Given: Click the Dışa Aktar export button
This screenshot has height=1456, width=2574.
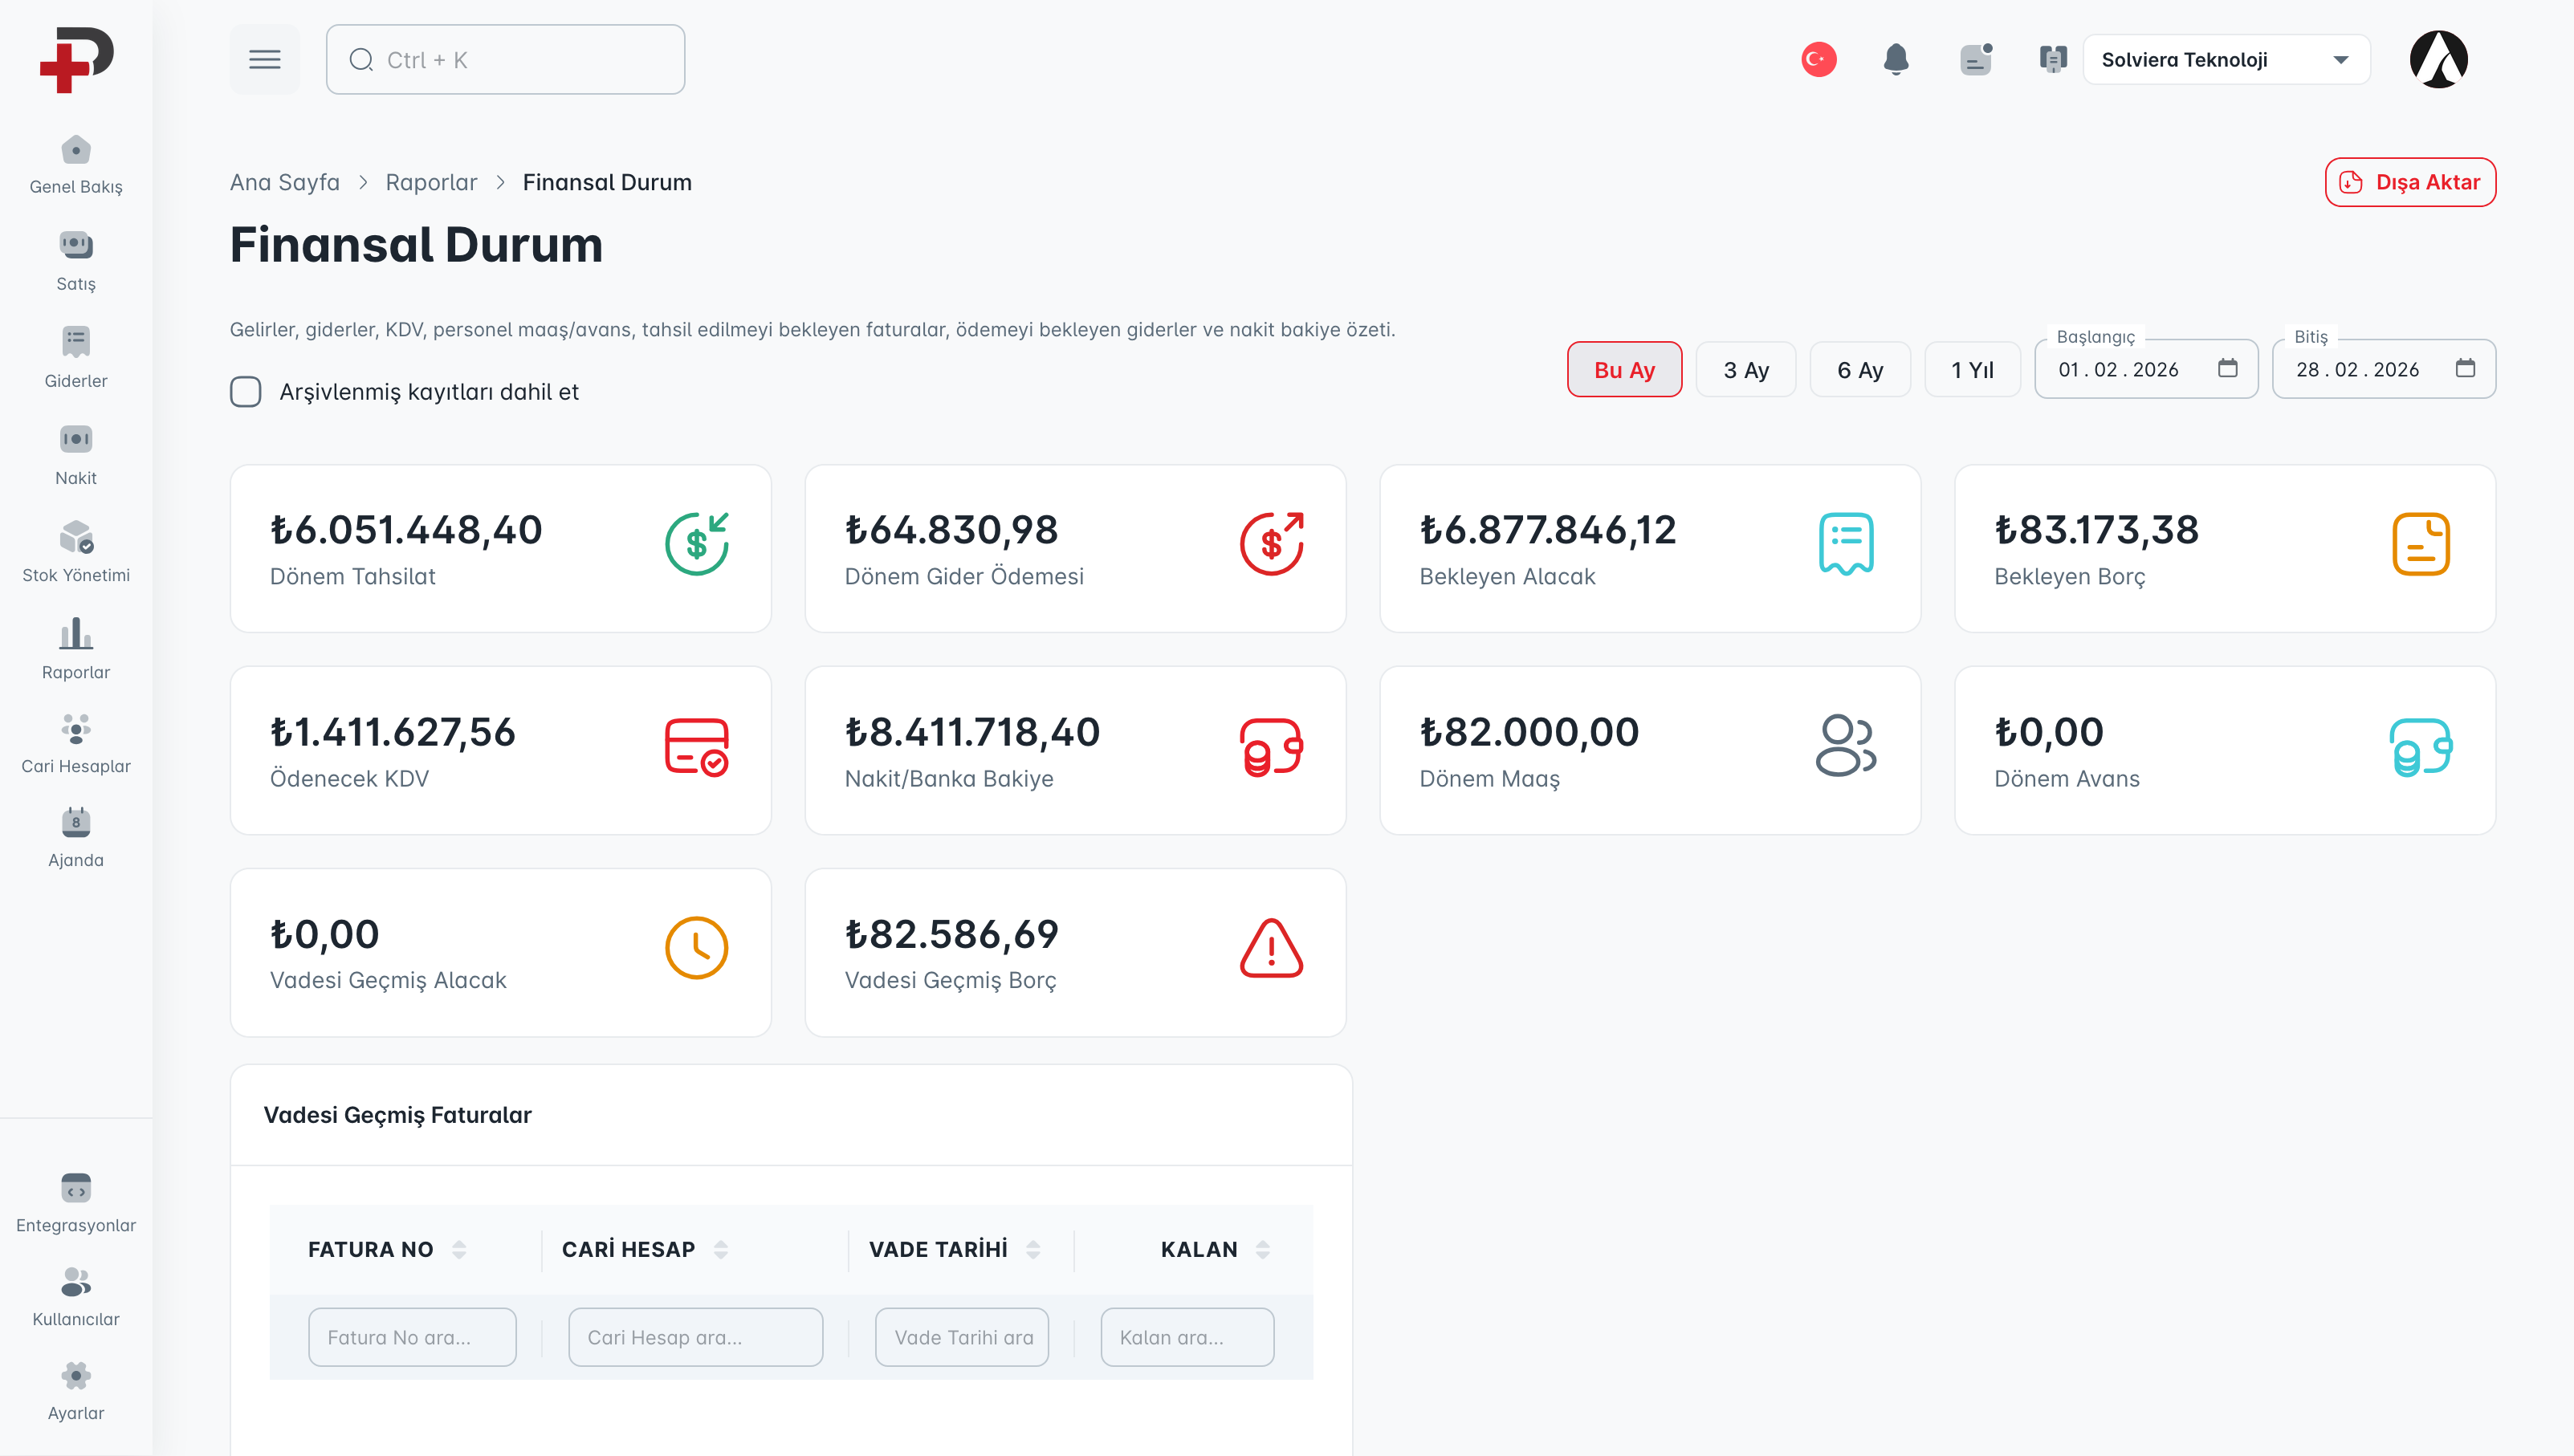Looking at the screenshot, I should click(2409, 182).
